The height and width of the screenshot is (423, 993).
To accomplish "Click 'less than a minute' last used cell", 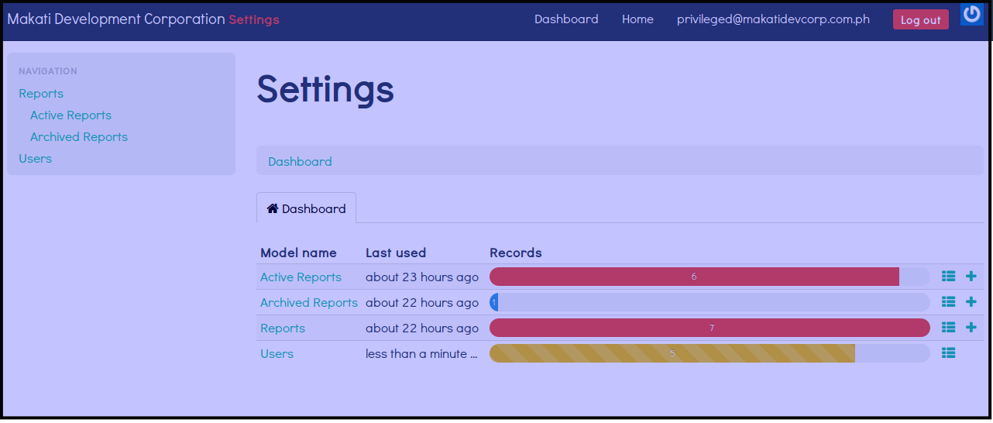I will (x=422, y=354).
